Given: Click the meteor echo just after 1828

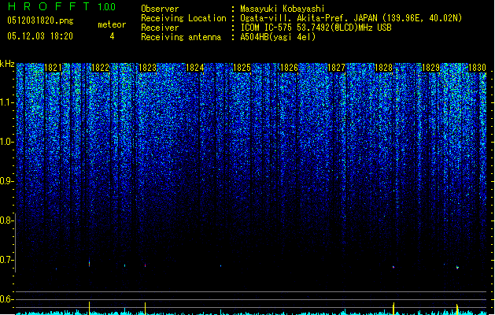Looking at the screenshot, I should [393, 267].
